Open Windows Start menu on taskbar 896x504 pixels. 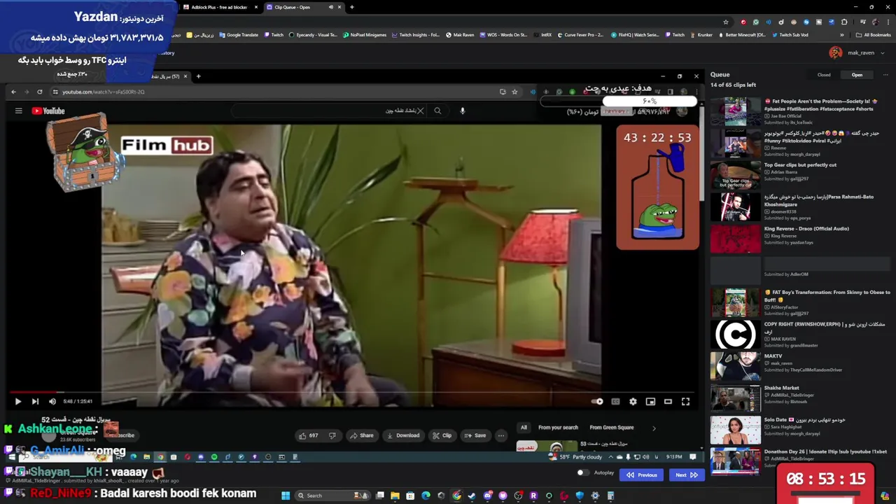tap(286, 496)
